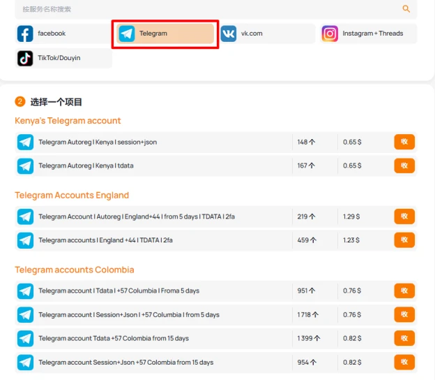This screenshot has height=380, width=435.
Task: Click 0.82 $ price of Tdata Colombia 15 days row
Action: [352, 338]
